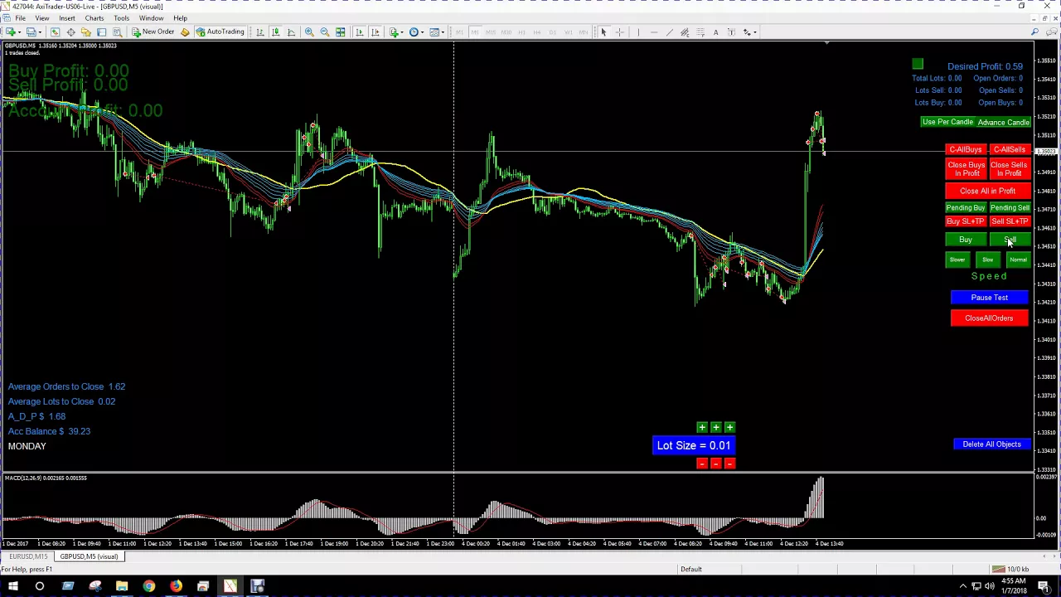Switch chart to line chart
Viewport: 1061px width, 597px height.
[x=291, y=32]
